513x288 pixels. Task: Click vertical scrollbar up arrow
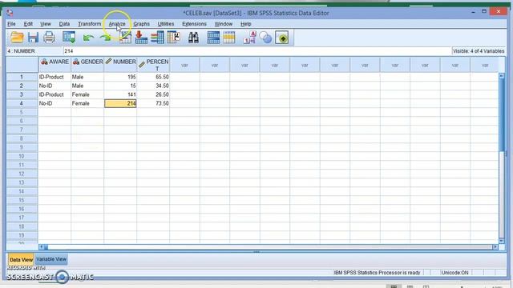[x=502, y=76]
